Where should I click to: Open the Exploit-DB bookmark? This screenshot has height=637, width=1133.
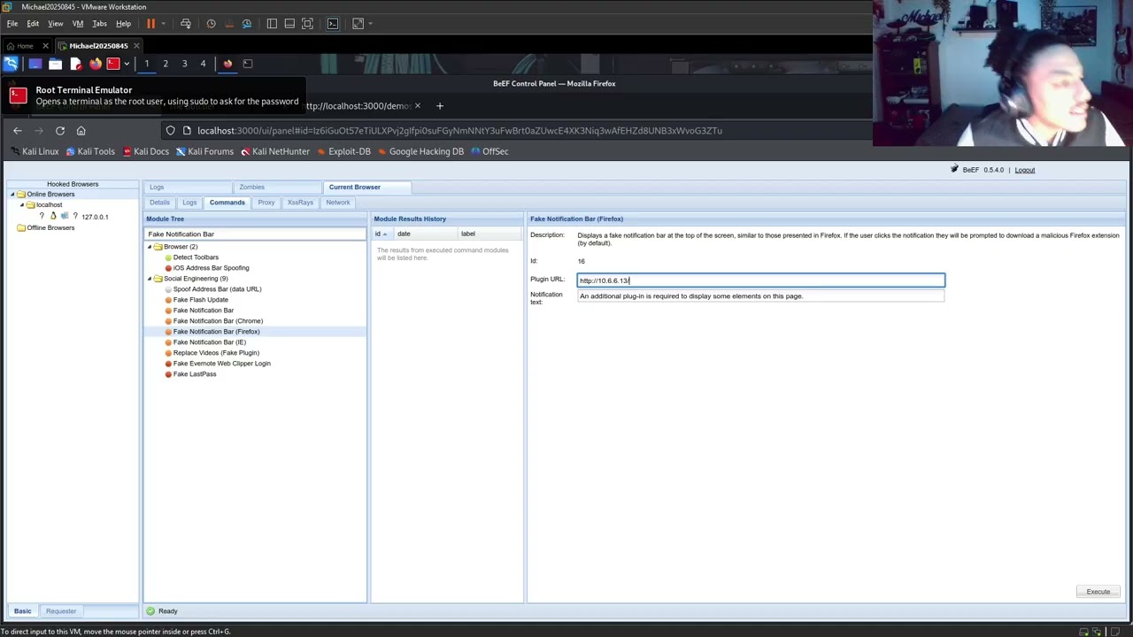344,151
